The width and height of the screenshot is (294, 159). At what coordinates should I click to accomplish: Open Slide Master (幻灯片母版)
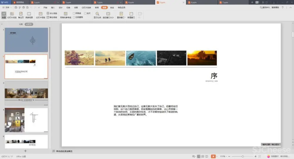pos(41,15)
